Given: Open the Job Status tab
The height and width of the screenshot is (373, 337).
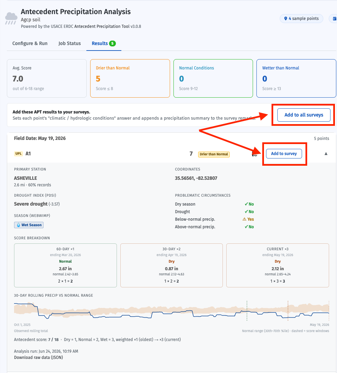Looking at the screenshot, I should point(70,43).
